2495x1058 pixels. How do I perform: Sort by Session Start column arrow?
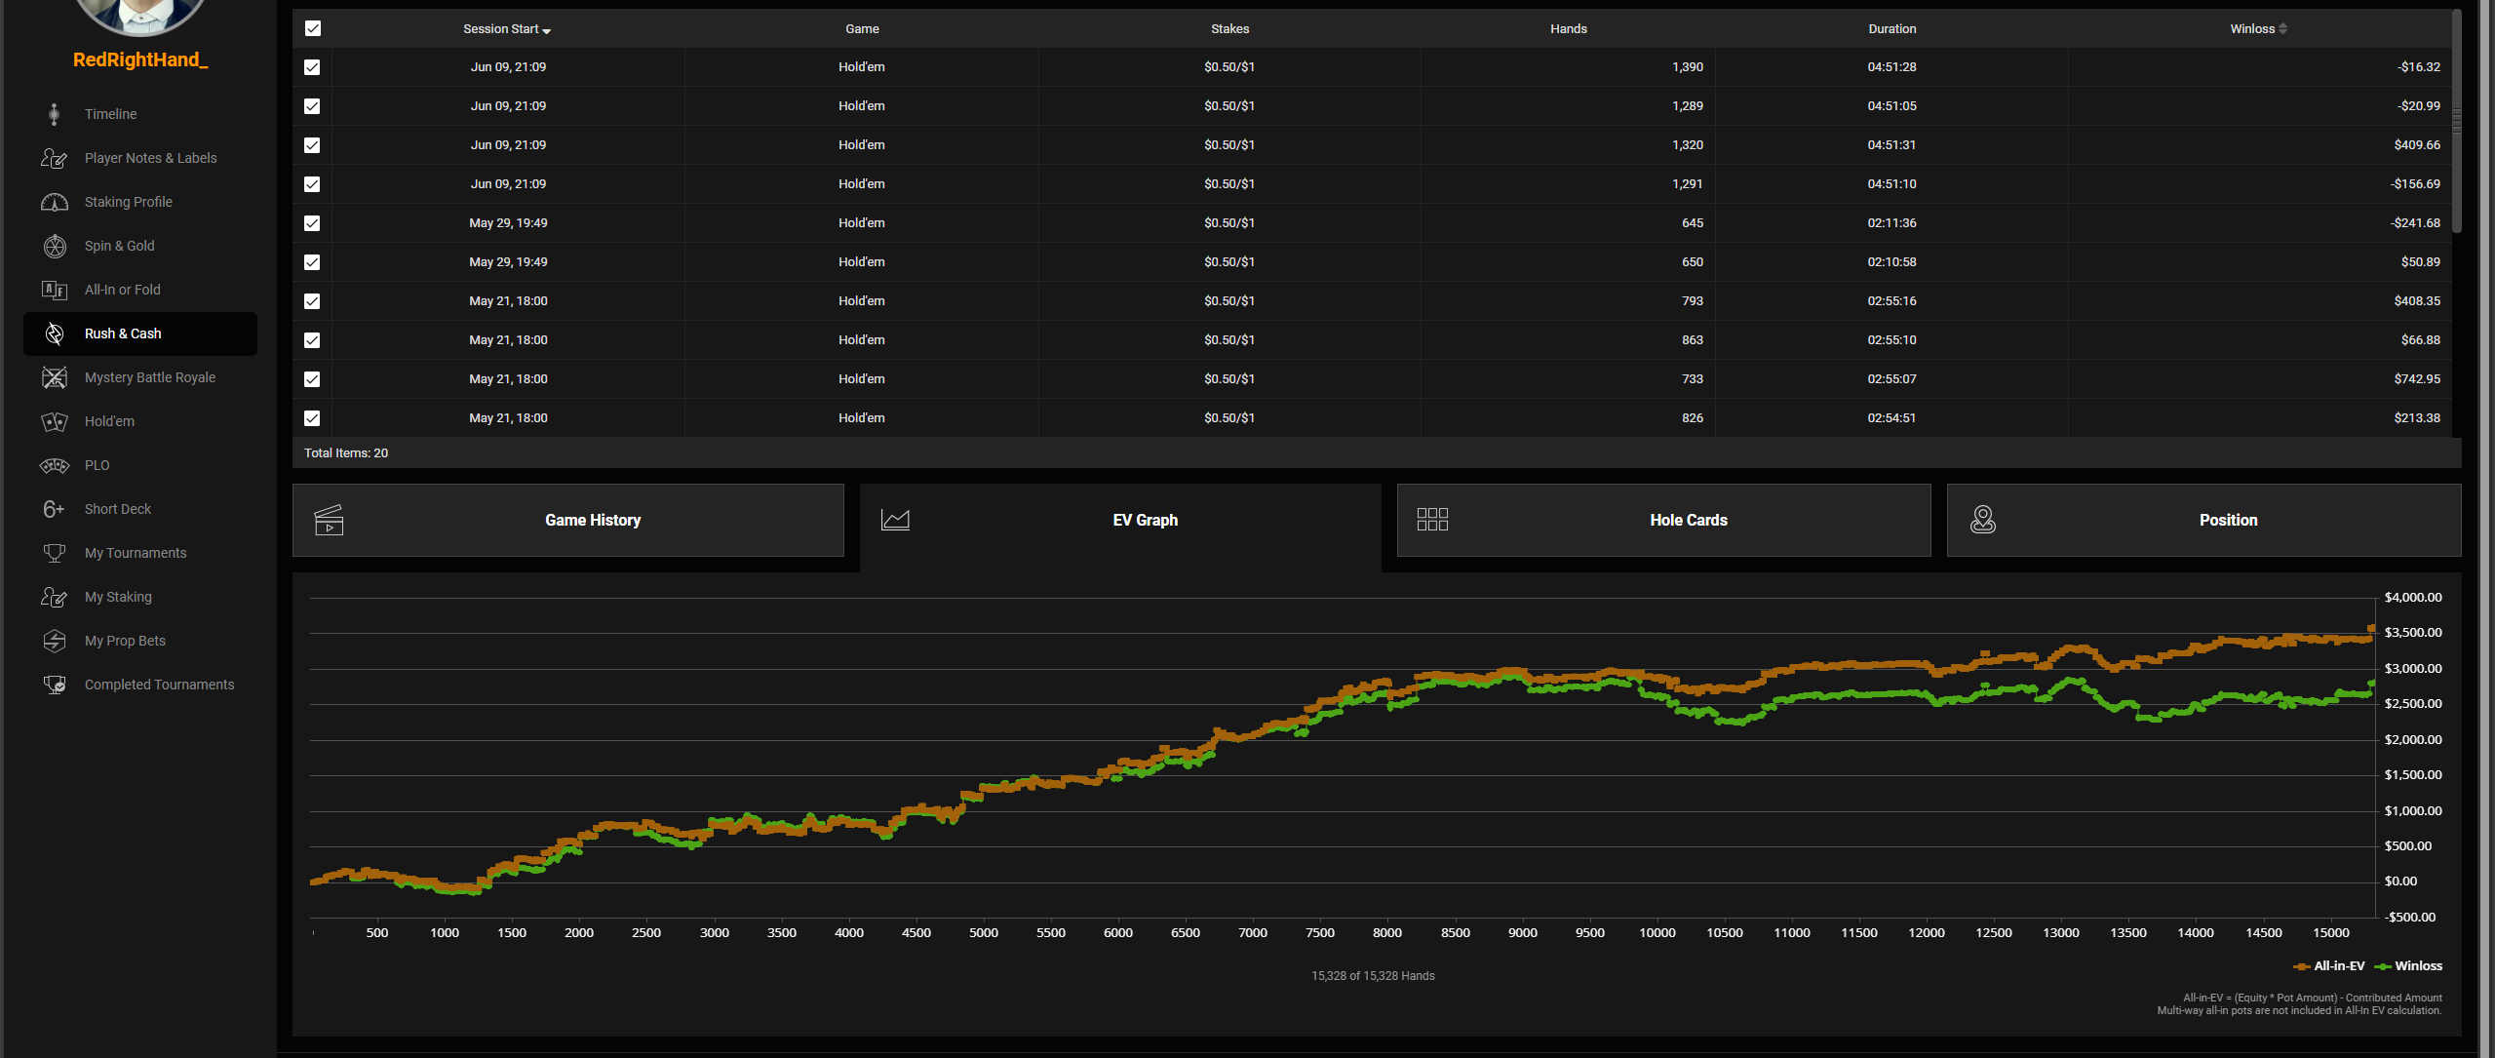(x=546, y=31)
